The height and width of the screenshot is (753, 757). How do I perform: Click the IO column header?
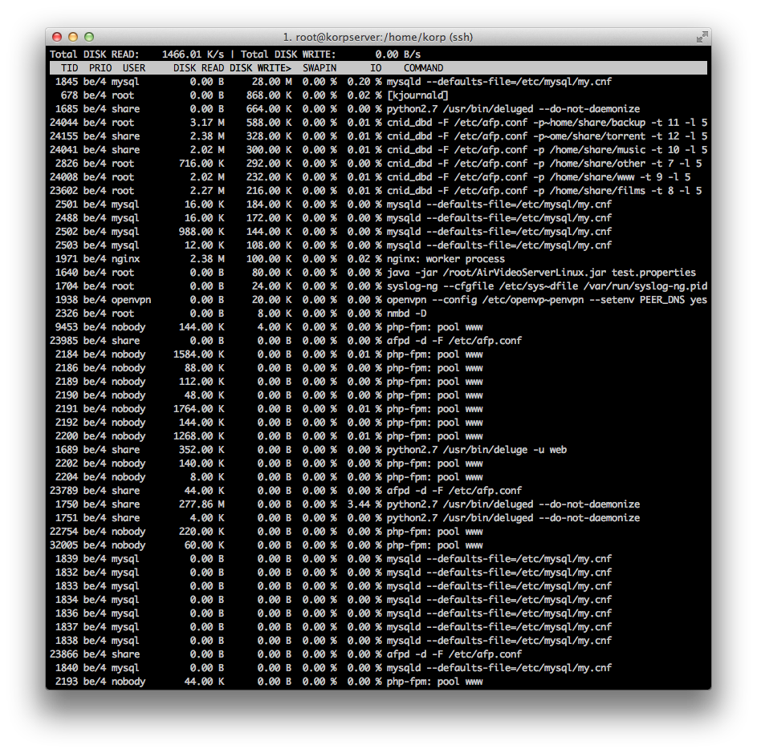point(376,68)
